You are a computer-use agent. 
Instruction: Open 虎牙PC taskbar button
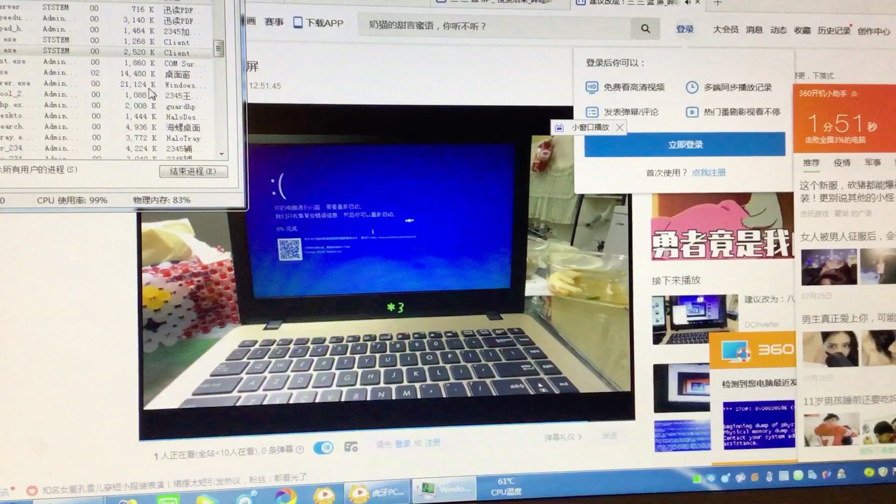[377, 492]
